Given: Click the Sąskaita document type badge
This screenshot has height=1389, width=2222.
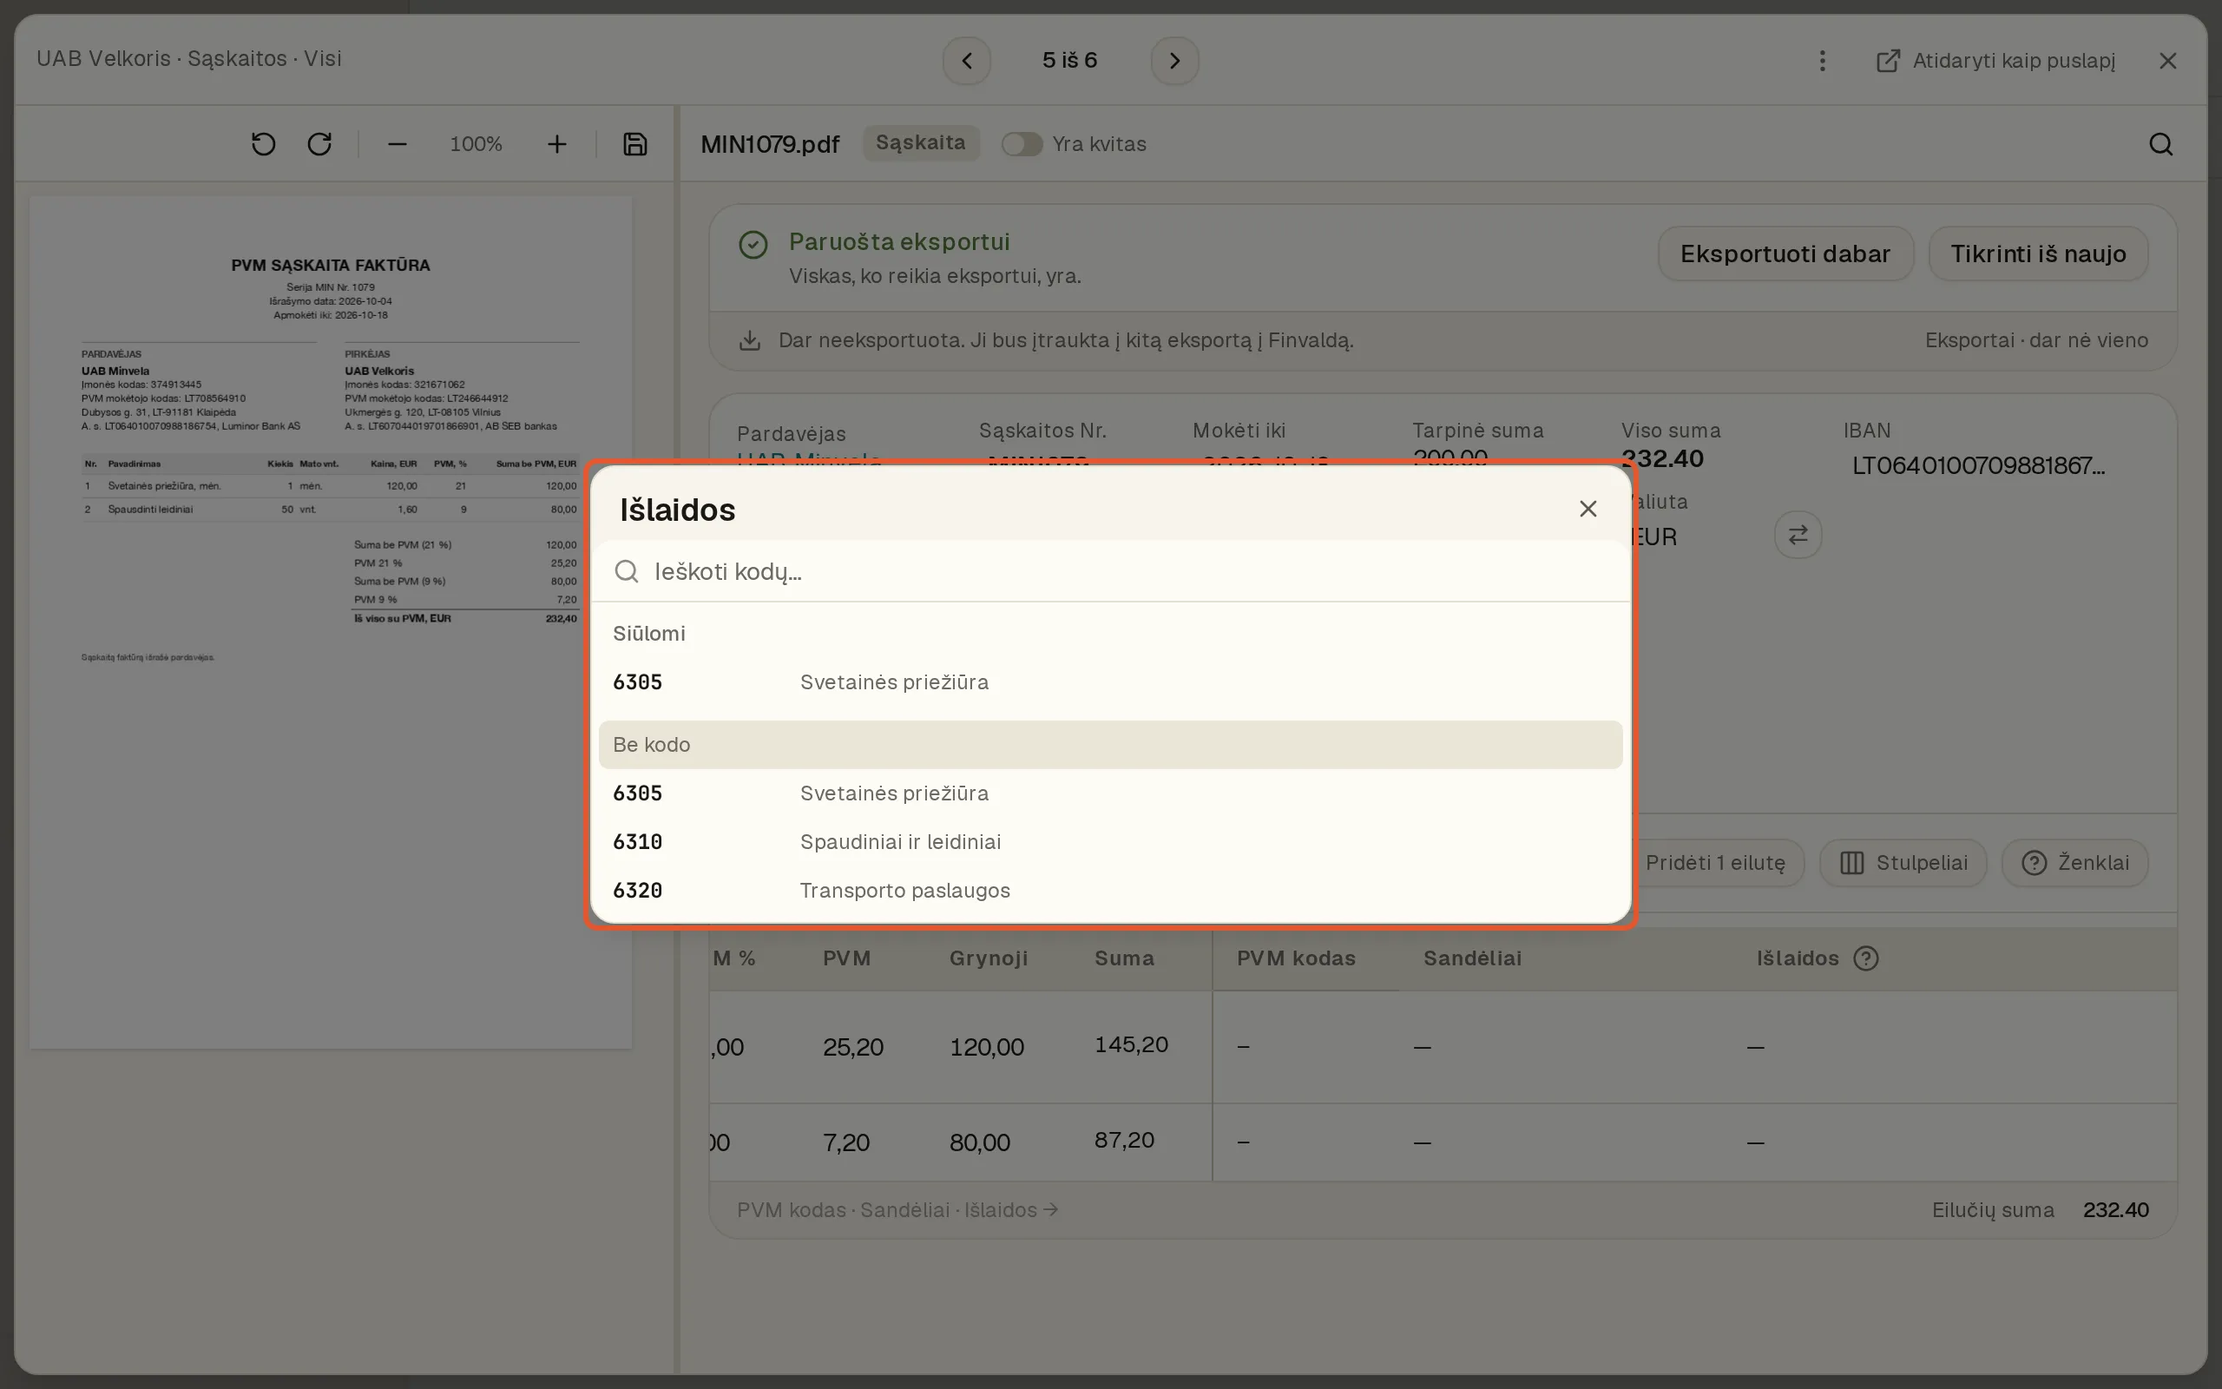Looking at the screenshot, I should pyautogui.click(x=921, y=143).
